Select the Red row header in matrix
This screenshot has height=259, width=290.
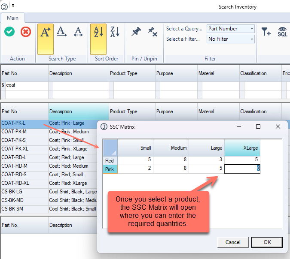pyautogui.click(x=110, y=160)
